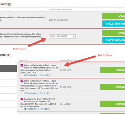Download the NPM Offline Installation package
Image resolution: width=125 pixels, height=114 pixels.
[114, 33]
